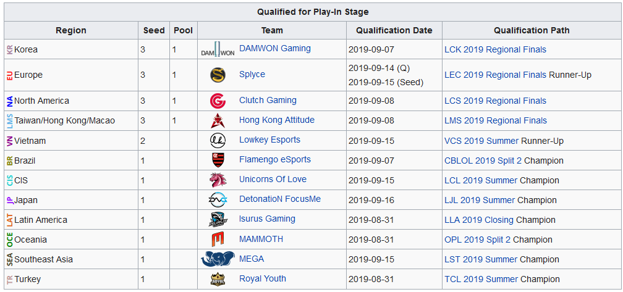Click the Lowkey Esports logo icon
Image resolution: width=623 pixels, height=292 pixels.
click(x=218, y=141)
